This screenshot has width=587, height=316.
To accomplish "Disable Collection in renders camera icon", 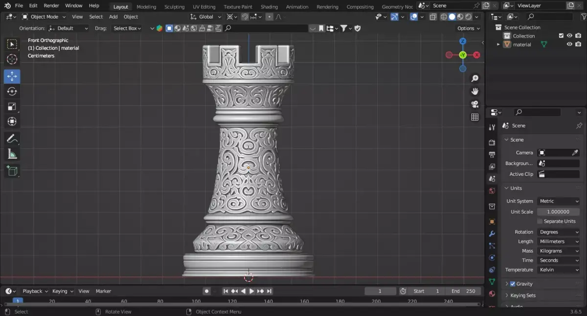I will pyautogui.click(x=578, y=36).
